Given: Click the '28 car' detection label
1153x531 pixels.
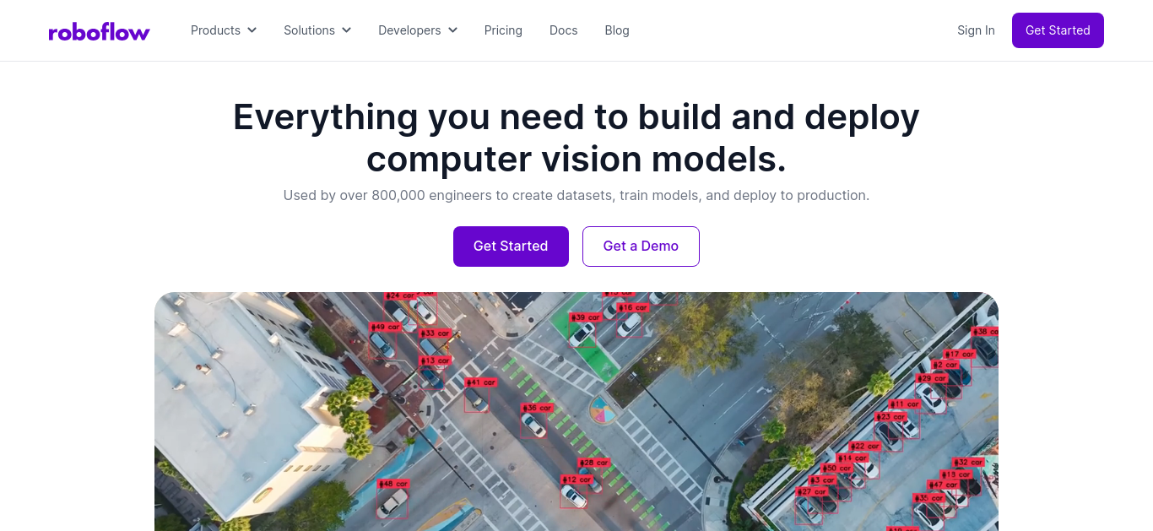Looking at the screenshot, I should [x=594, y=463].
